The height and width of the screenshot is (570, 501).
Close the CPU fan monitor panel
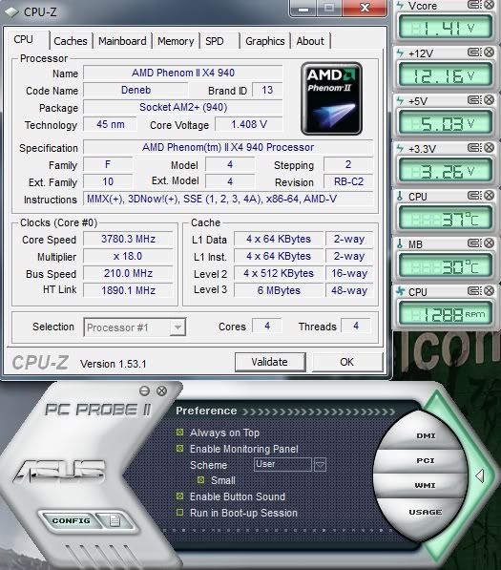point(489,290)
